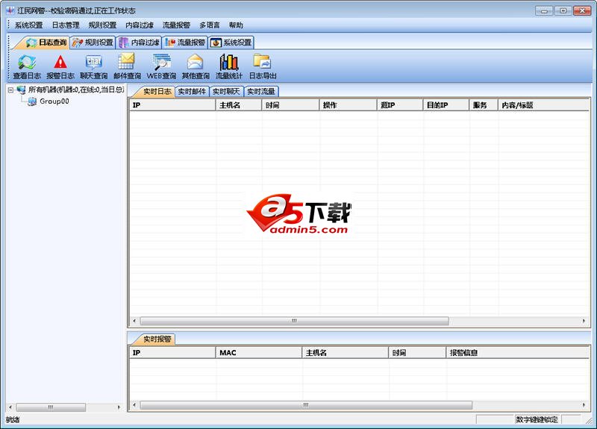Open the 帮助 help menu
The height and width of the screenshot is (429, 597).
236,25
